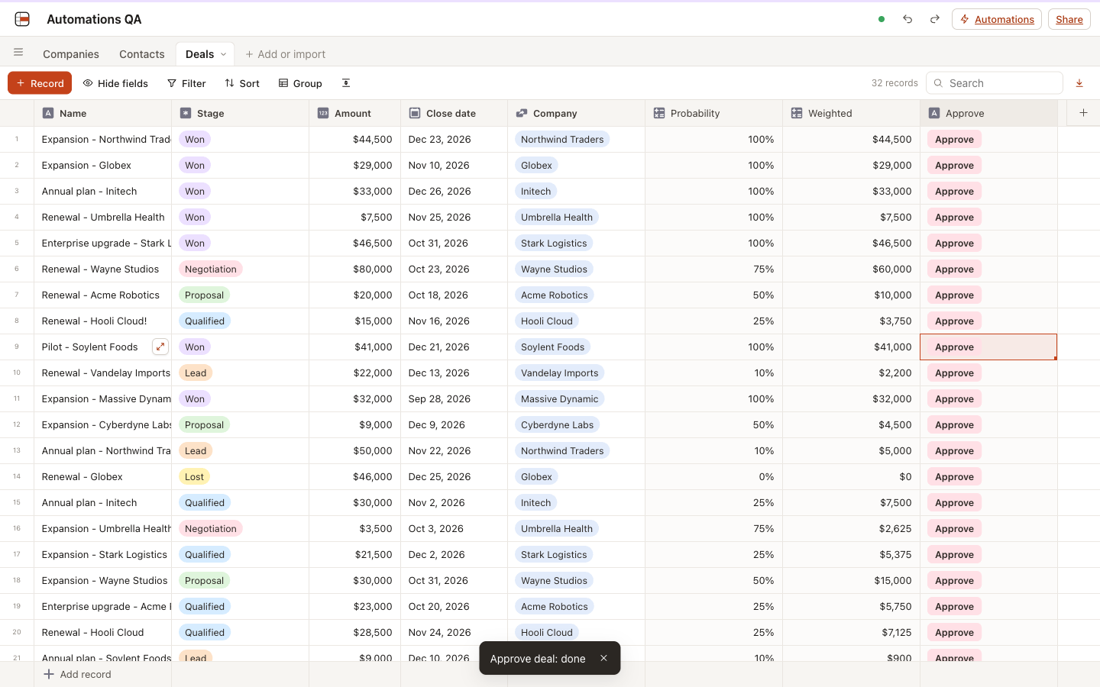Click the Negotiation stage for Wayne Studios
1100x687 pixels.
(x=211, y=269)
